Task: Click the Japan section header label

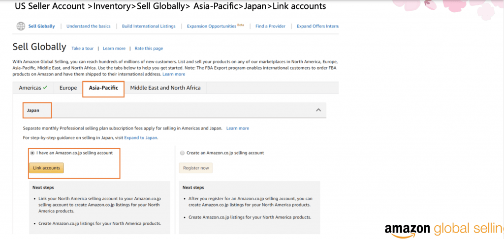Action: click(33, 110)
